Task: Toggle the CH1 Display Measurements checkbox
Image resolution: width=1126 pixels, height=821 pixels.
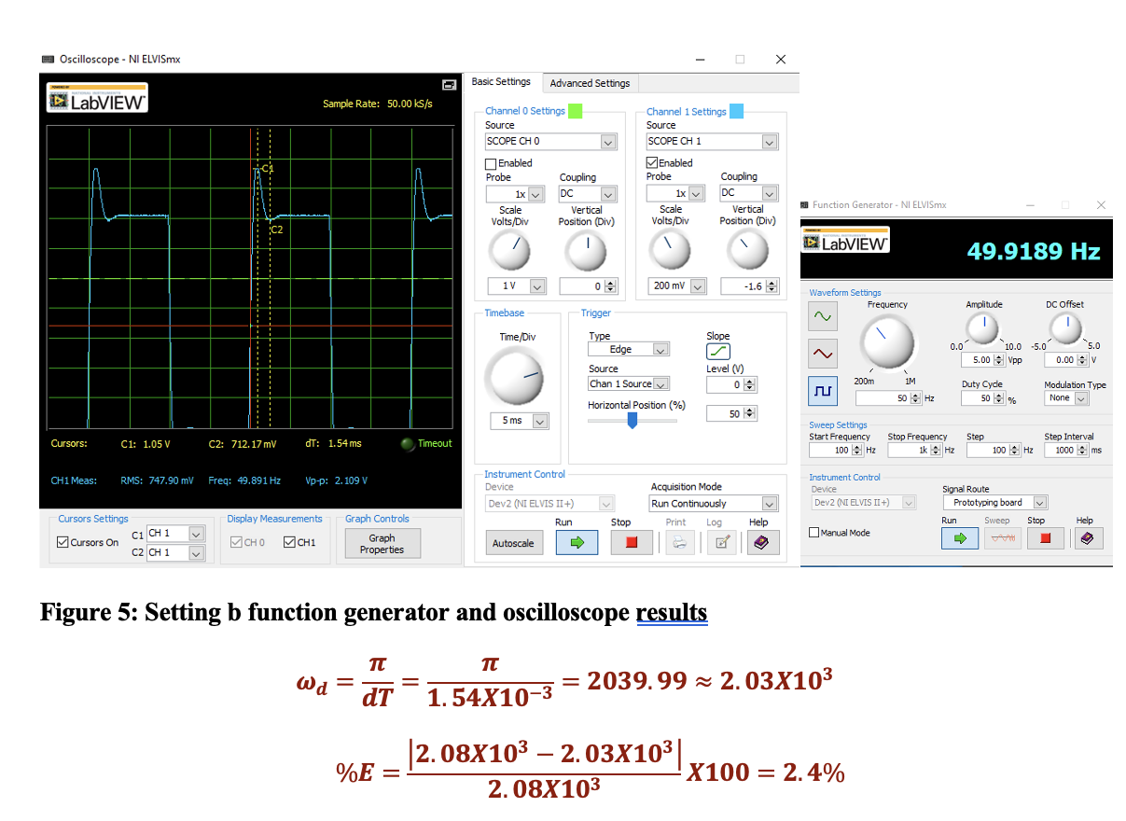Action: click(x=289, y=542)
